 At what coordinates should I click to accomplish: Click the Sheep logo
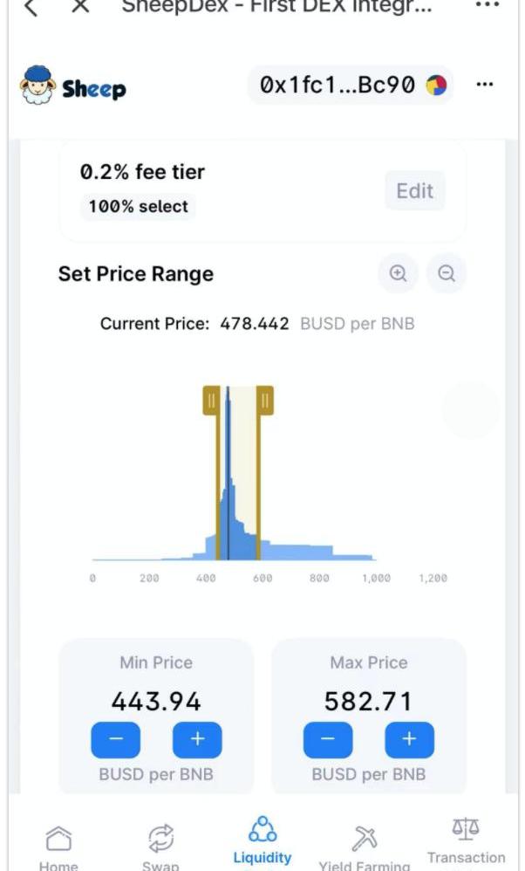pos(73,86)
